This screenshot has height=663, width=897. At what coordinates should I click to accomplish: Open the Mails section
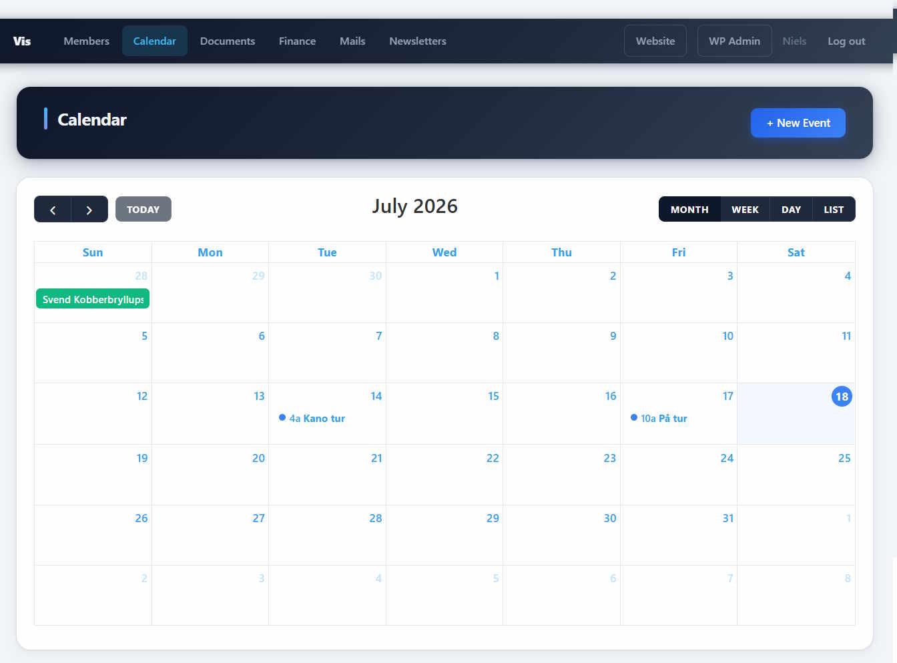coord(352,41)
